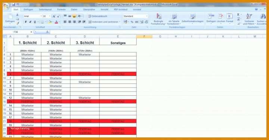The image size is (269, 140).
Task: Open the Standard number format dropdown
Action: click(x=135, y=16)
